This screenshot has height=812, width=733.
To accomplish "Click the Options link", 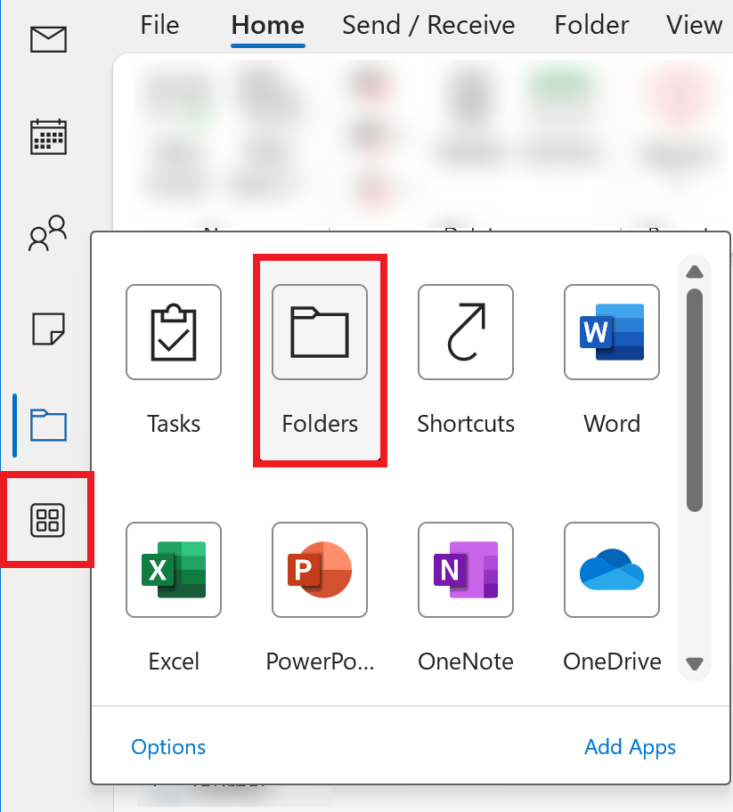I will coord(168,747).
